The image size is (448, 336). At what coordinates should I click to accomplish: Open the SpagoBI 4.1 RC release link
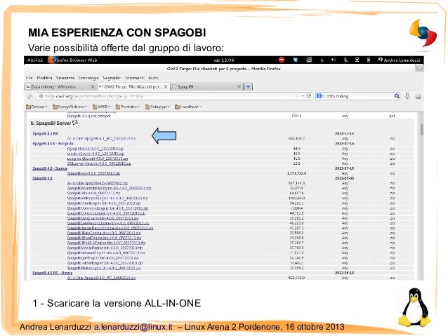pos(45,133)
